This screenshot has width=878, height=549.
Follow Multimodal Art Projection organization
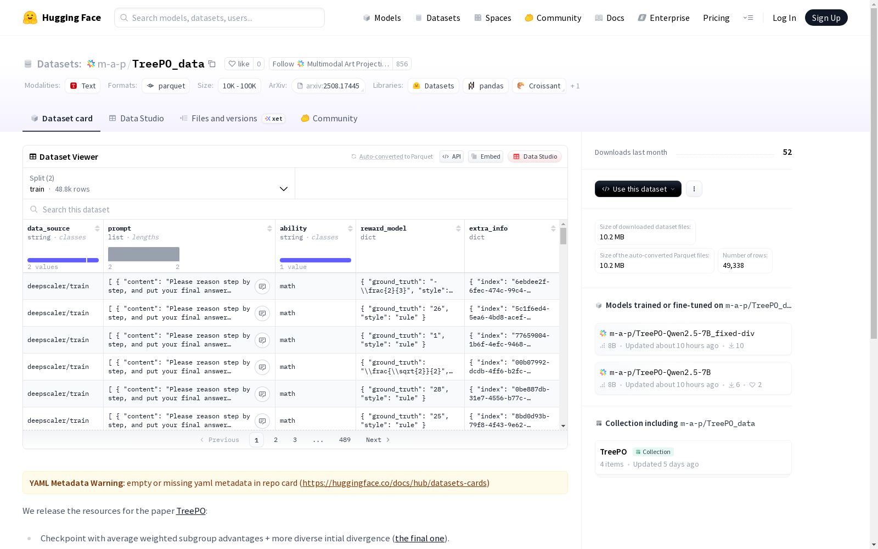click(331, 64)
